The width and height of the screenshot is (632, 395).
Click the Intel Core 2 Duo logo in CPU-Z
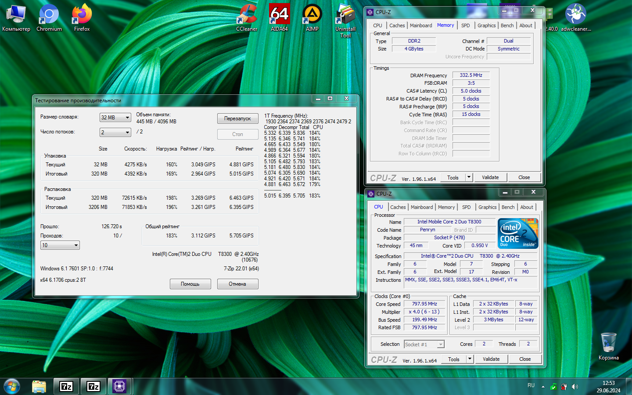(x=518, y=233)
